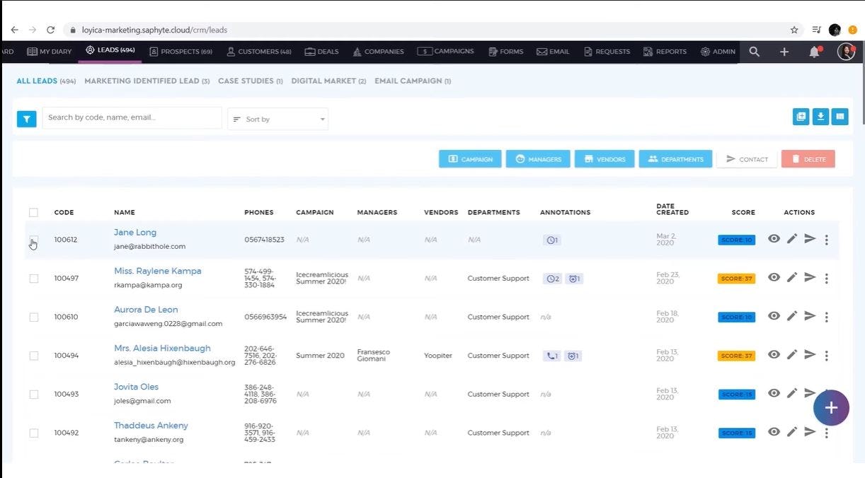Click the floating add button

[831, 407]
